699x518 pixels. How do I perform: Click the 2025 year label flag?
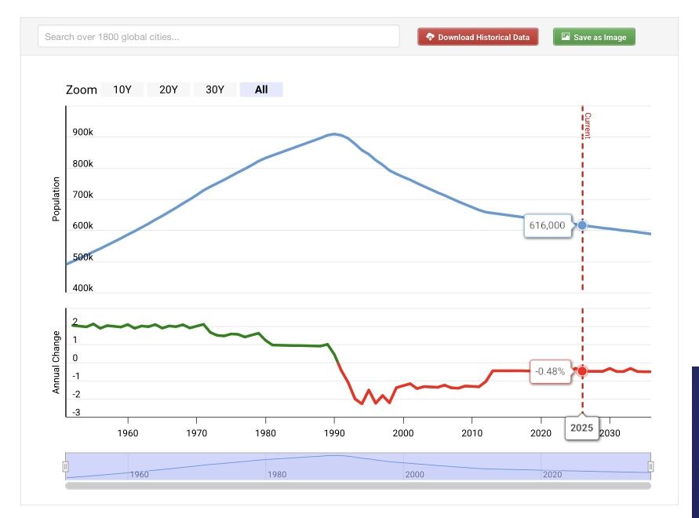(x=582, y=429)
